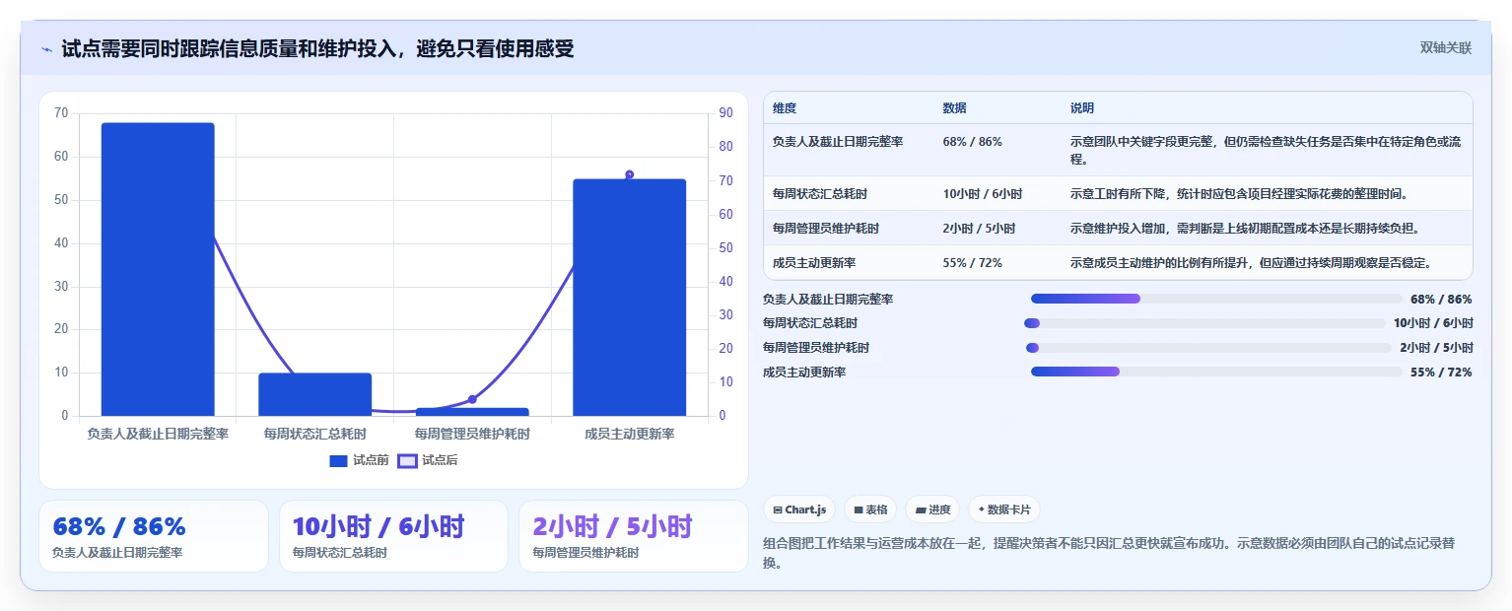Select the 每周管理员维护耗时 cell in the table
Image resolution: width=1512 pixels, height=611 pixels.
coord(826,229)
